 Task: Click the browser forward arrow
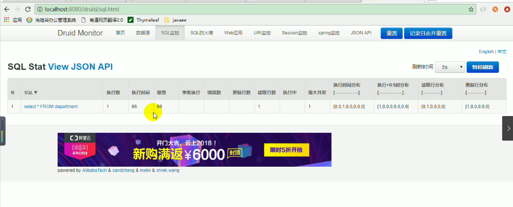tap(17, 9)
